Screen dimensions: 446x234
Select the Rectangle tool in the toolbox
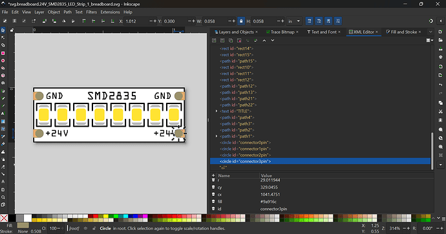coord(3,53)
